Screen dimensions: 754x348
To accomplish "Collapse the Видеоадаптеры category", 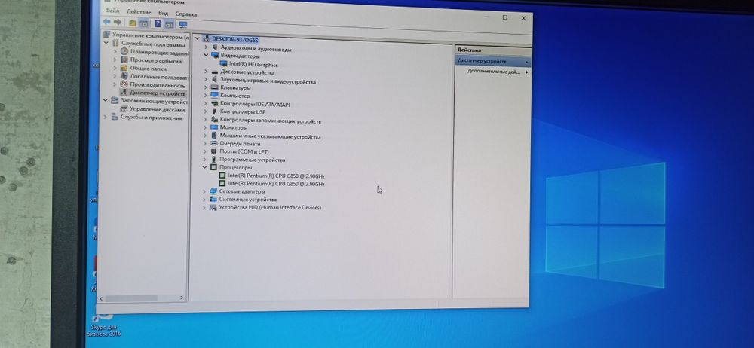I will [206, 55].
